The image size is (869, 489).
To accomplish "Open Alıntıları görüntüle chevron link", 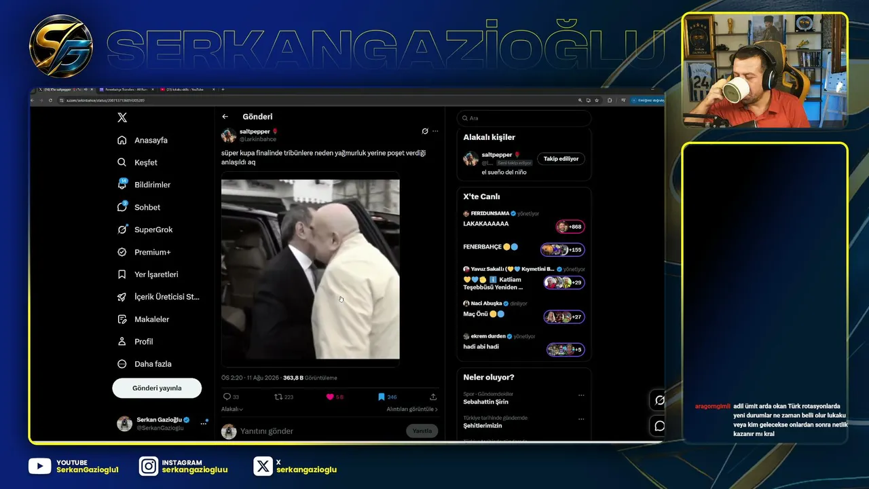I will (x=412, y=409).
